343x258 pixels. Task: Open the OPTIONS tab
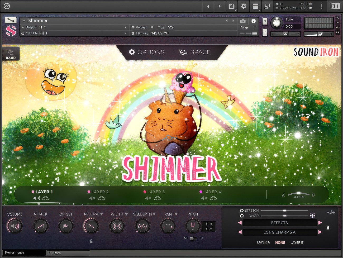click(x=146, y=52)
